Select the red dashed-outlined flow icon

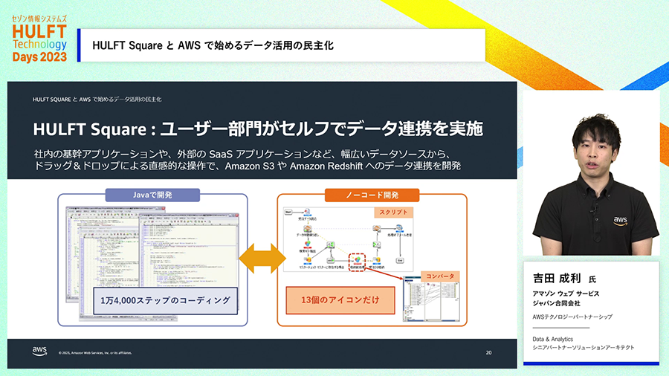(x=358, y=261)
